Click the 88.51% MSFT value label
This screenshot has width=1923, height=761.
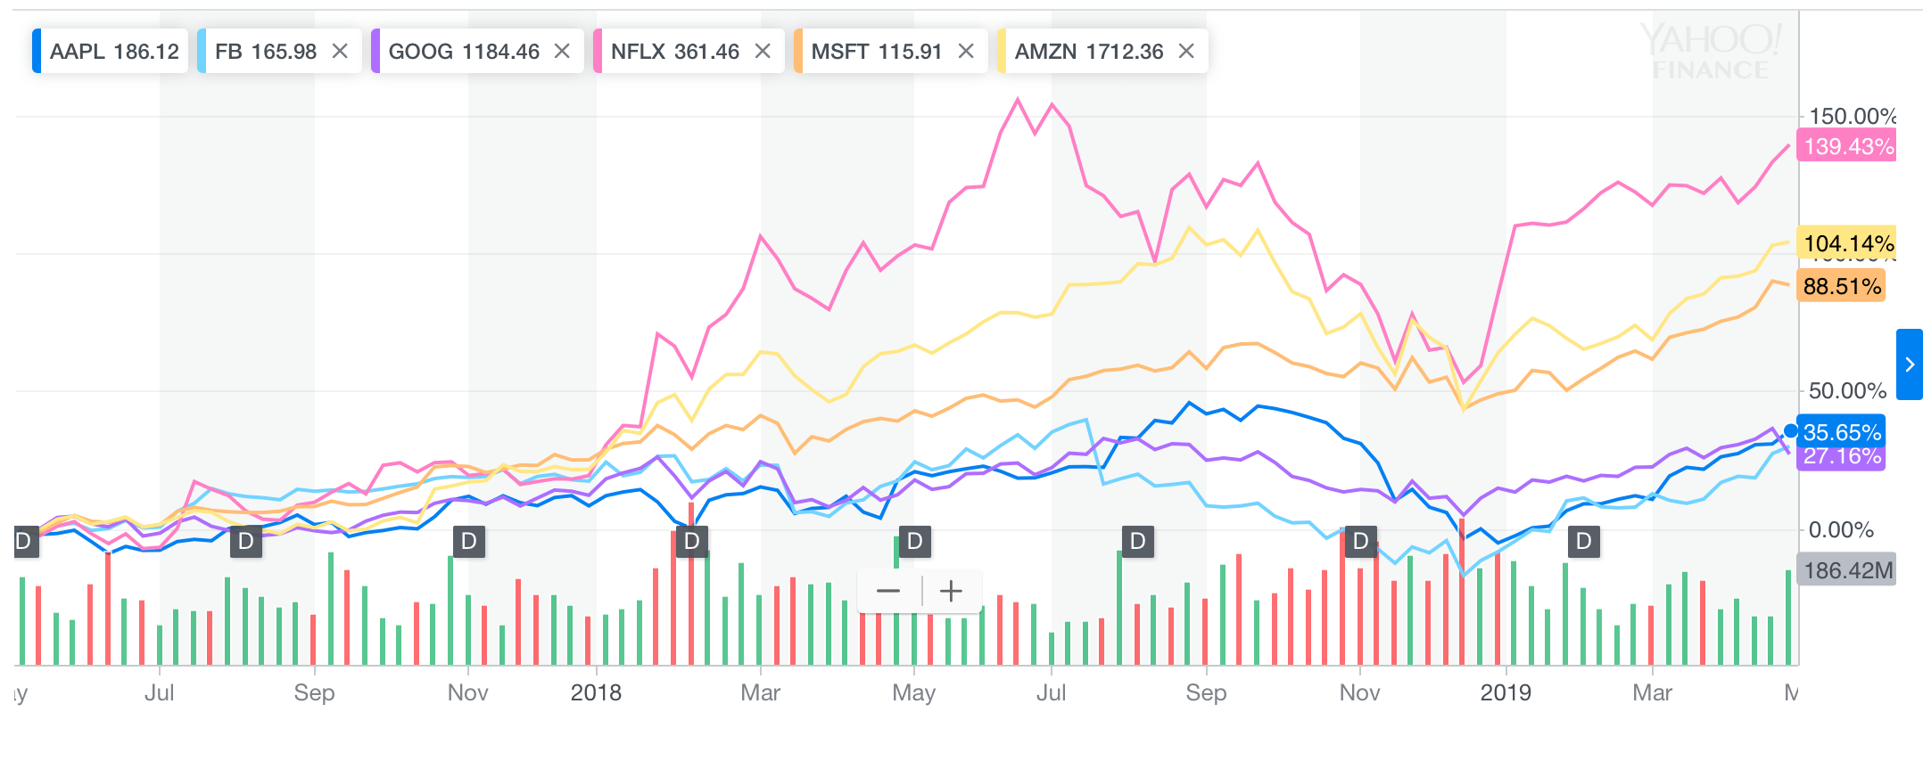tap(1841, 286)
